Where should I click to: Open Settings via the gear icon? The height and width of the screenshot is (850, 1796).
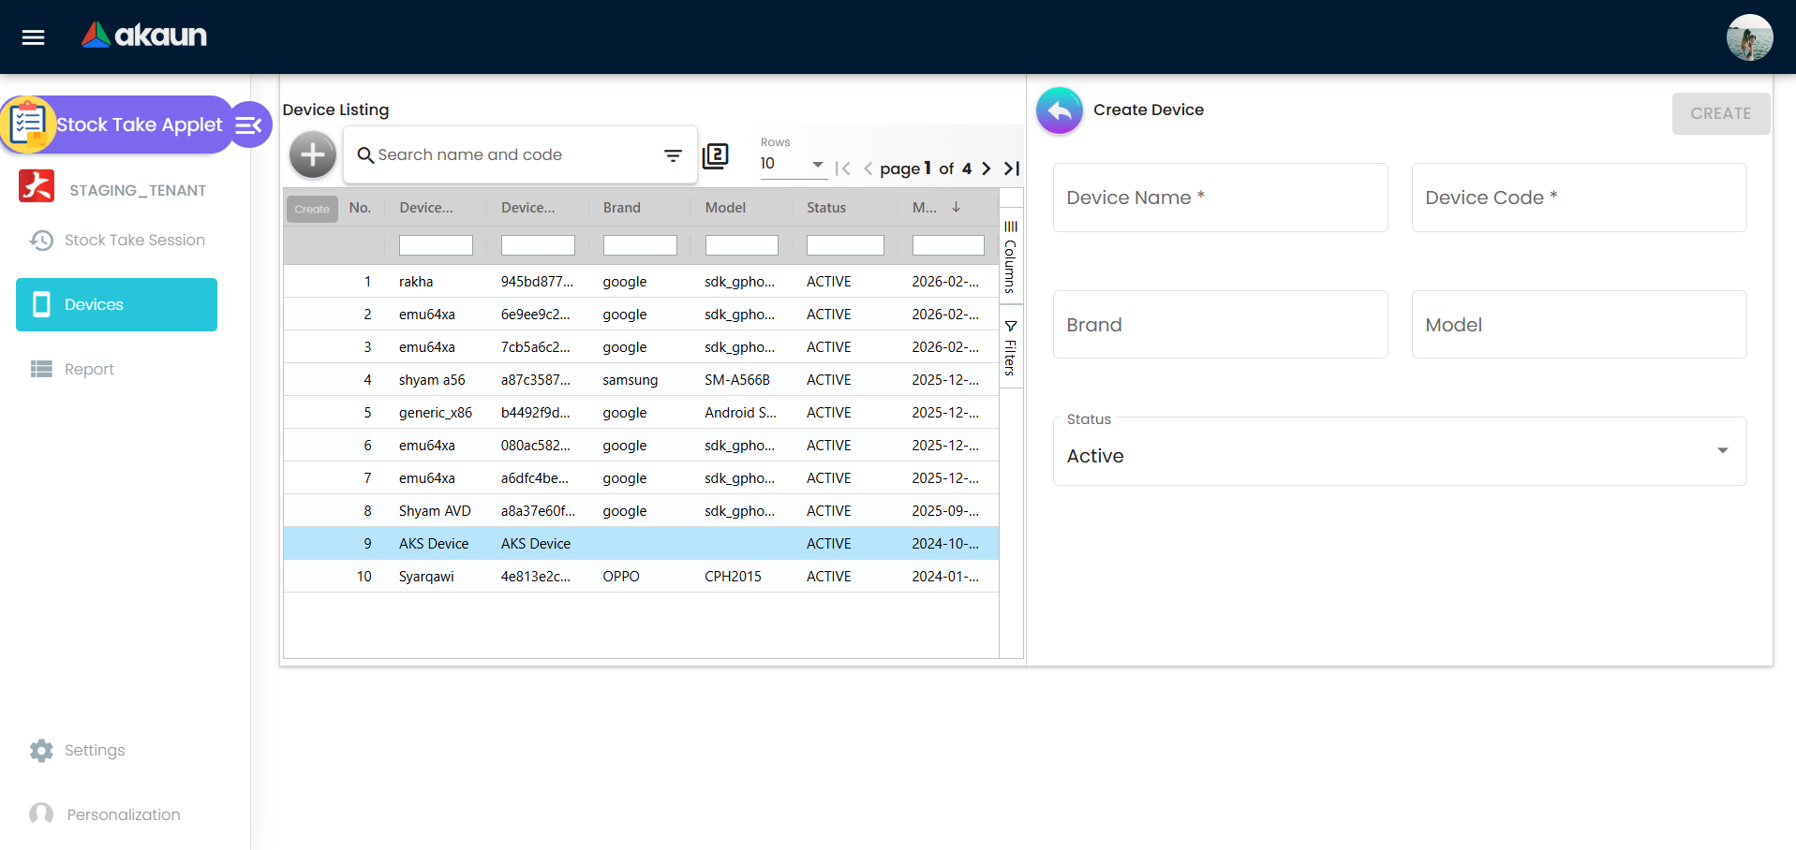(41, 750)
